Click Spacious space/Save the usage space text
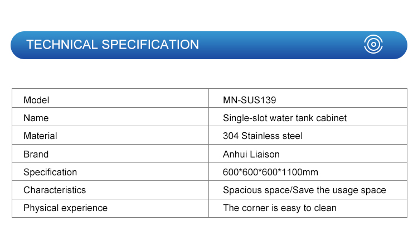Image resolution: width=418 pixels, height=239 pixels. click(x=304, y=190)
